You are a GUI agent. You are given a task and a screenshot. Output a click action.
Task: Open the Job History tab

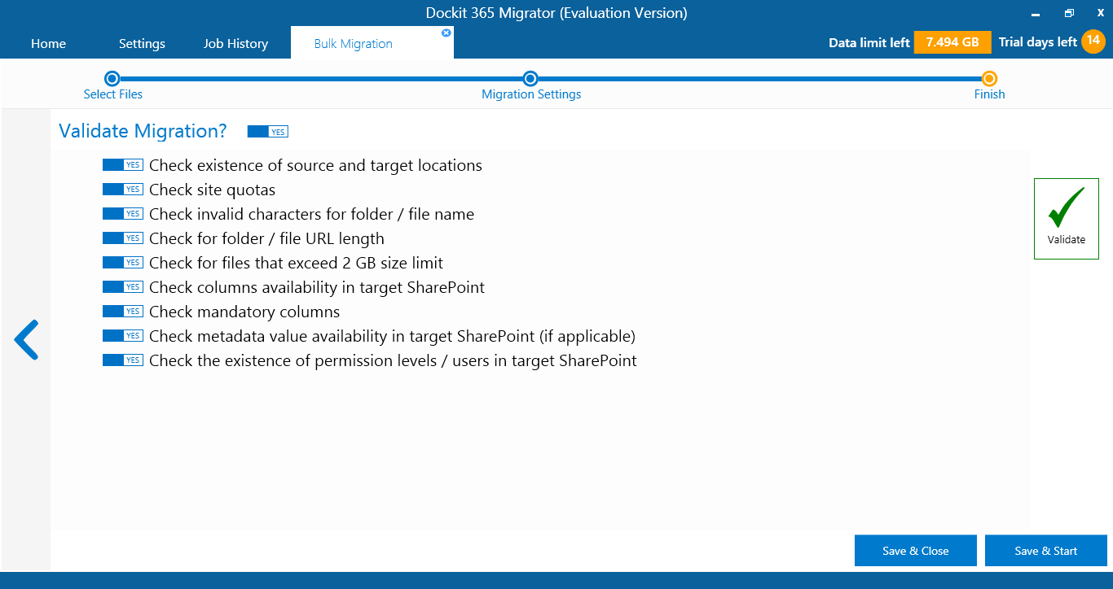click(235, 44)
